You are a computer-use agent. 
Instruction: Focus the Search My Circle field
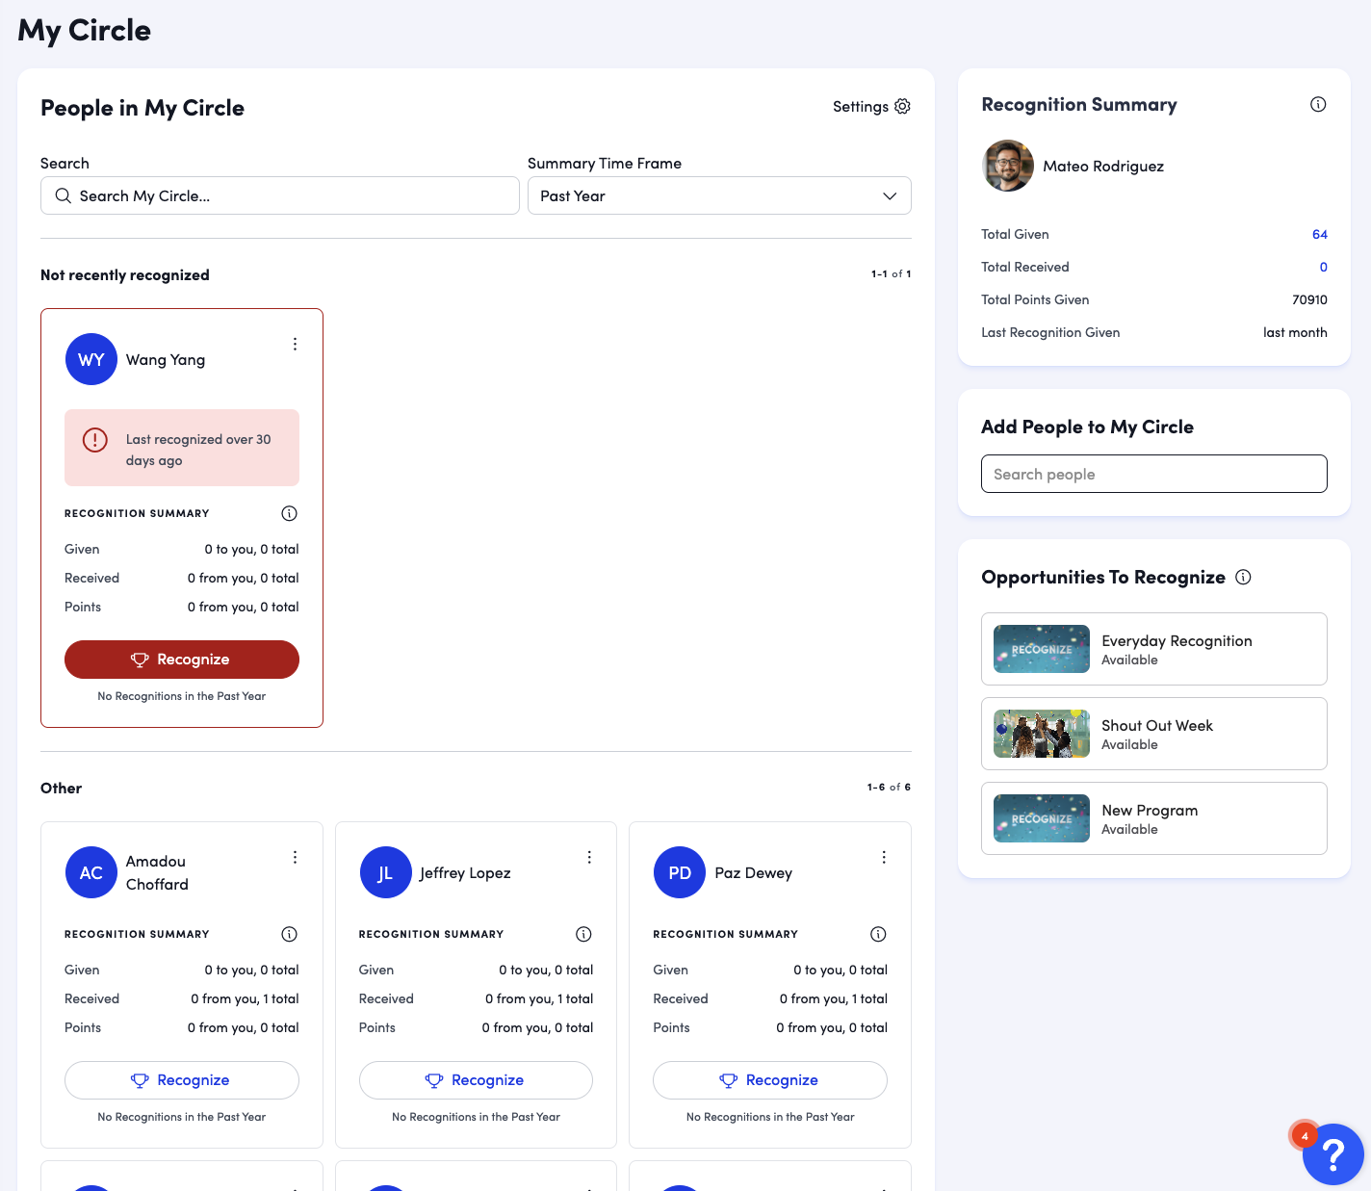coord(280,196)
